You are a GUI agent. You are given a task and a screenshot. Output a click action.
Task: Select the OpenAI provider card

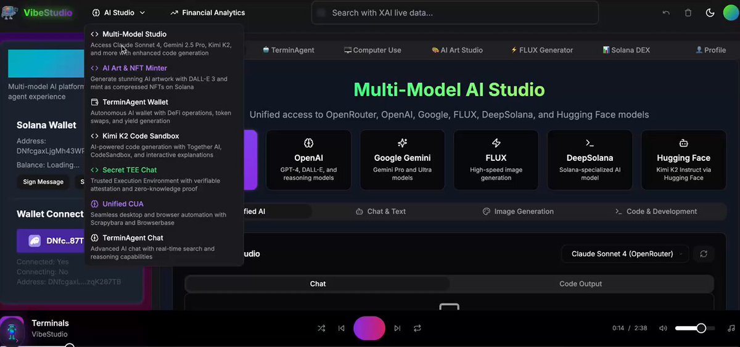(x=309, y=160)
